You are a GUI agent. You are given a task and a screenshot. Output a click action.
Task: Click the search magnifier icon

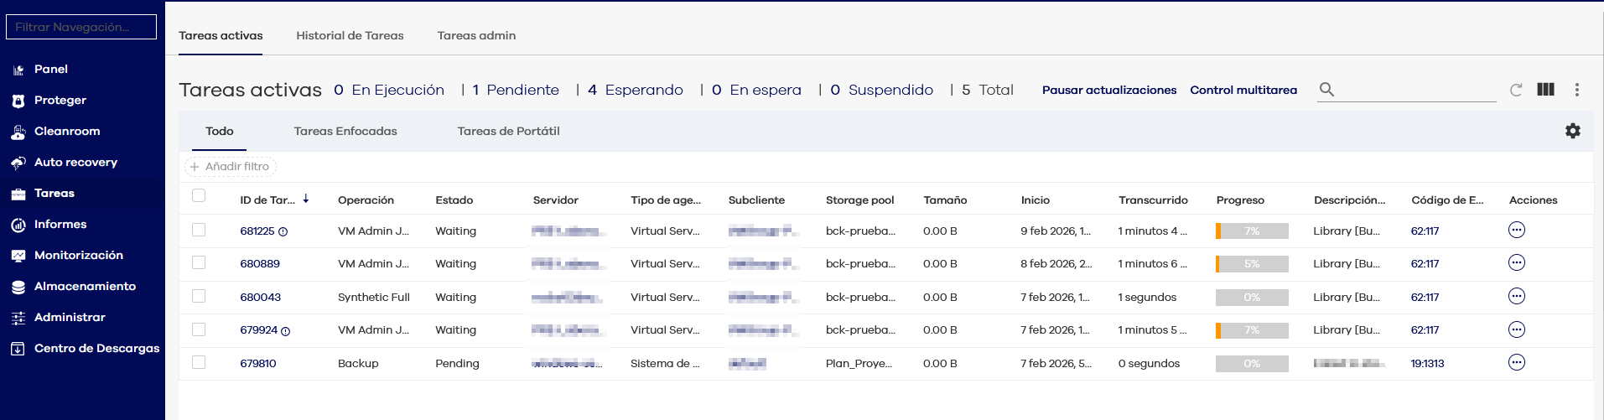[1326, 89]
